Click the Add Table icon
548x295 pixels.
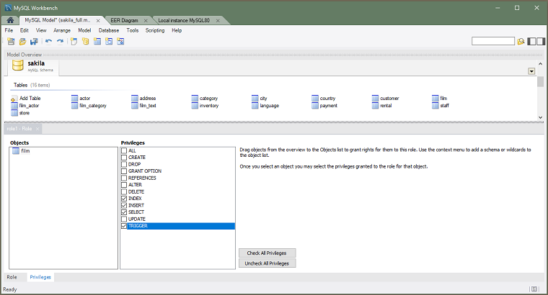[x=14, y=98]
